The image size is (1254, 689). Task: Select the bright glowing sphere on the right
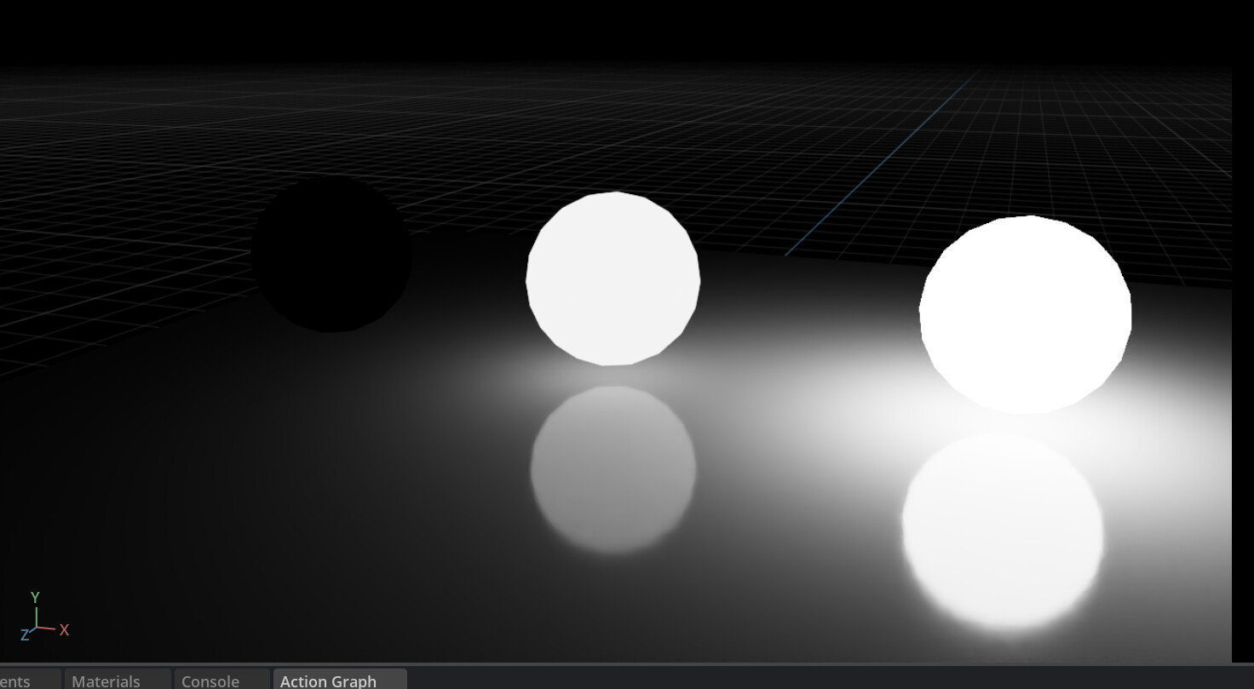point(1025,313)
